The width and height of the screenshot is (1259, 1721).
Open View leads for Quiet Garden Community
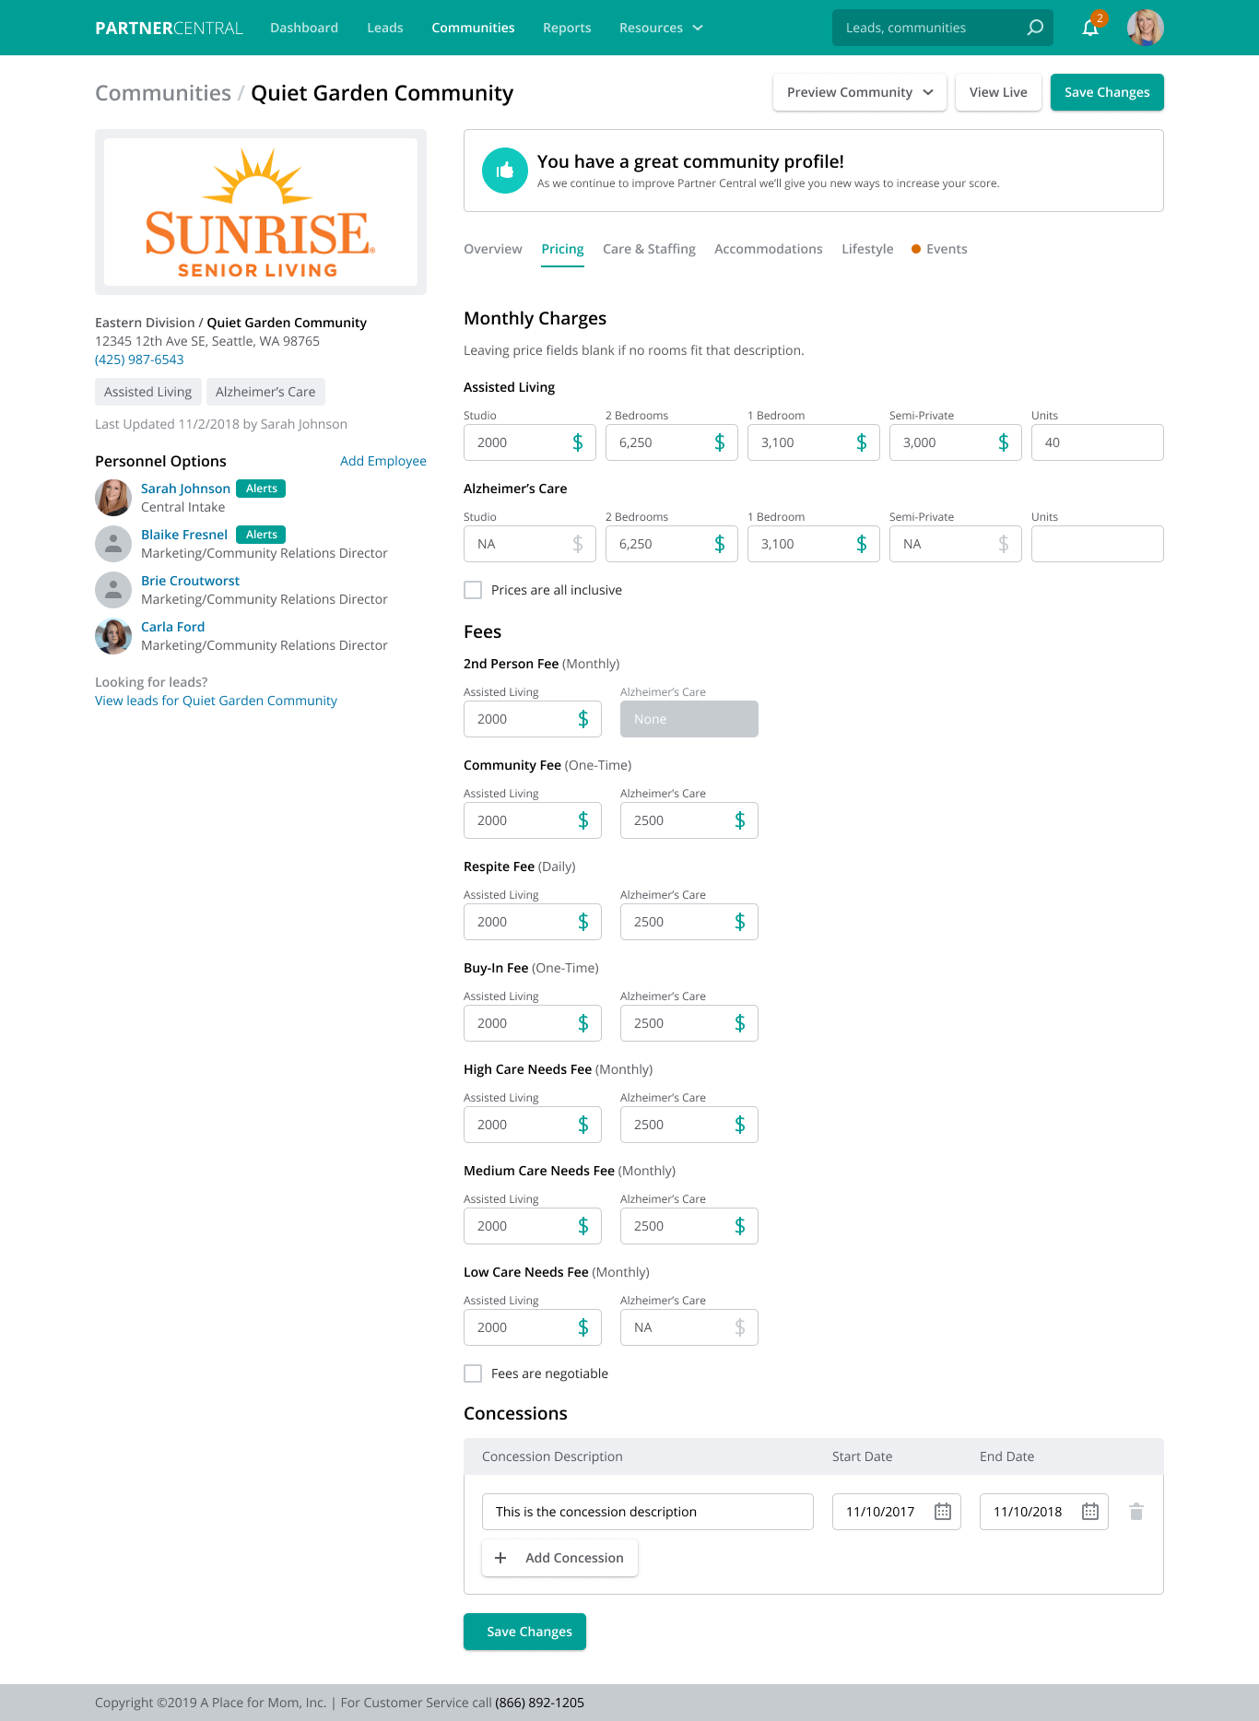coord(216,701)
